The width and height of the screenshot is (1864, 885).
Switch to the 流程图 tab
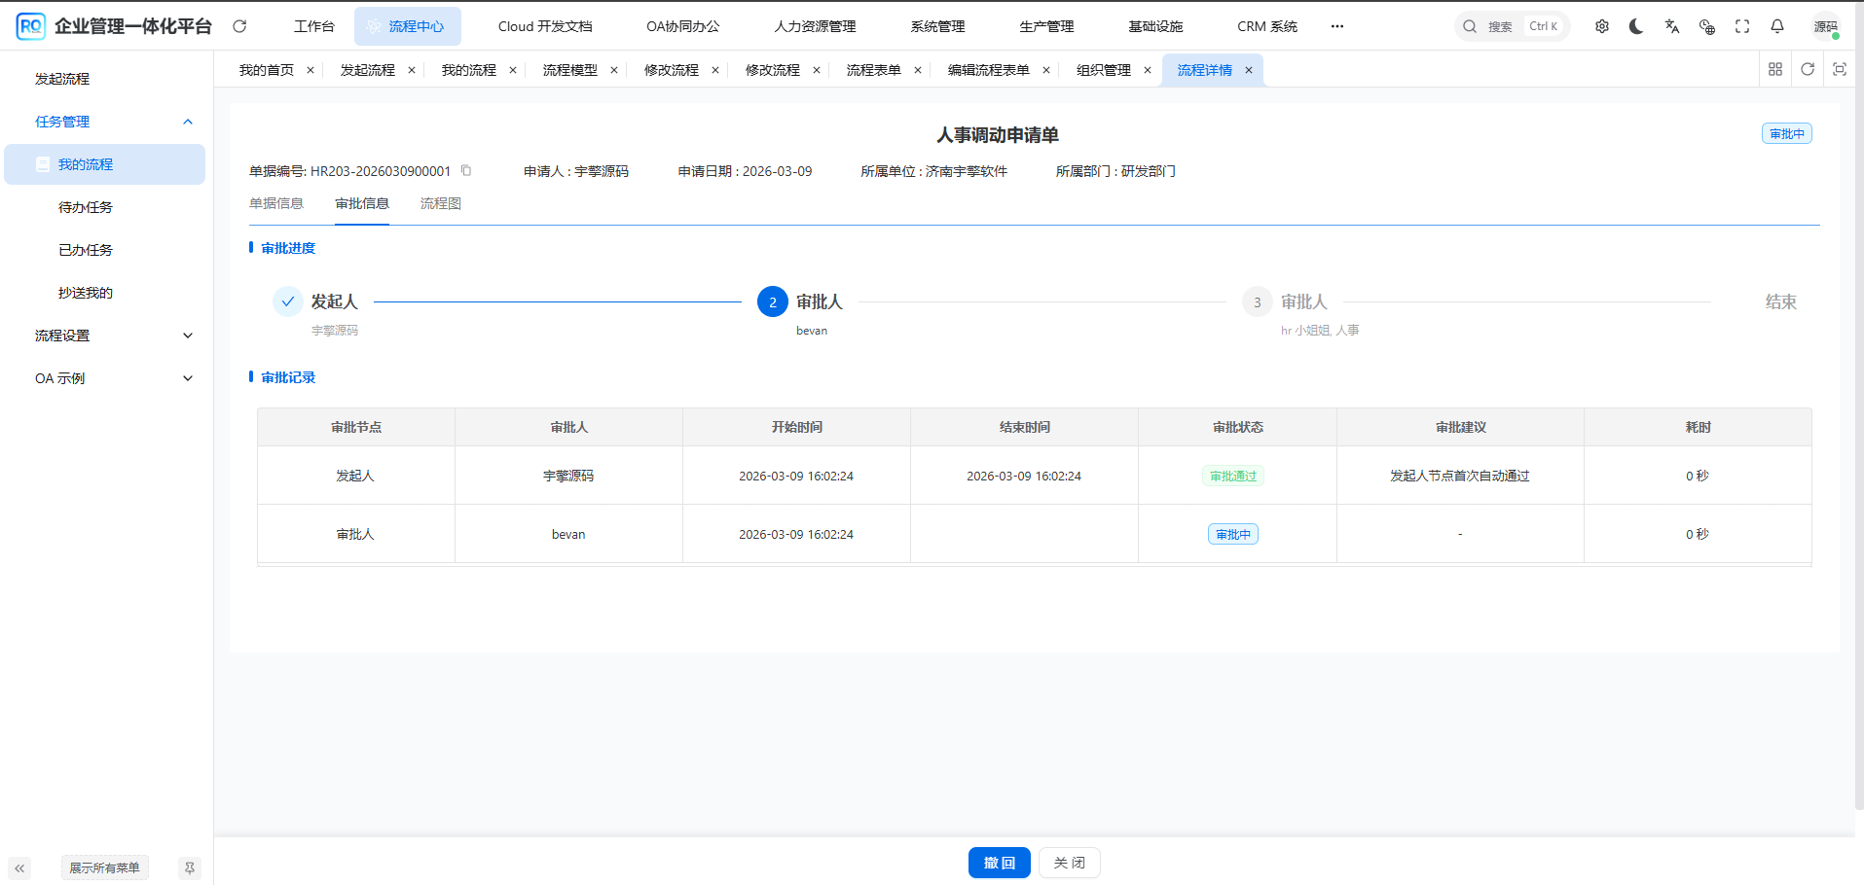[440, 203]
